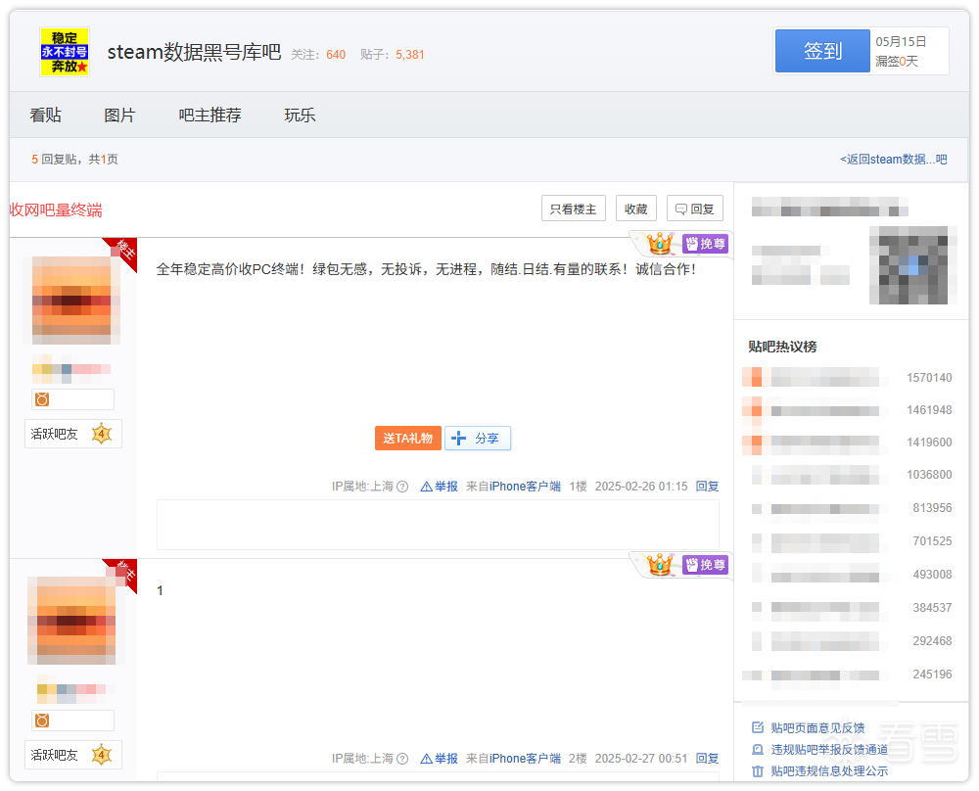The image size is (979, 791).
Task: Open the 看贴 tab
Action: 46,115
